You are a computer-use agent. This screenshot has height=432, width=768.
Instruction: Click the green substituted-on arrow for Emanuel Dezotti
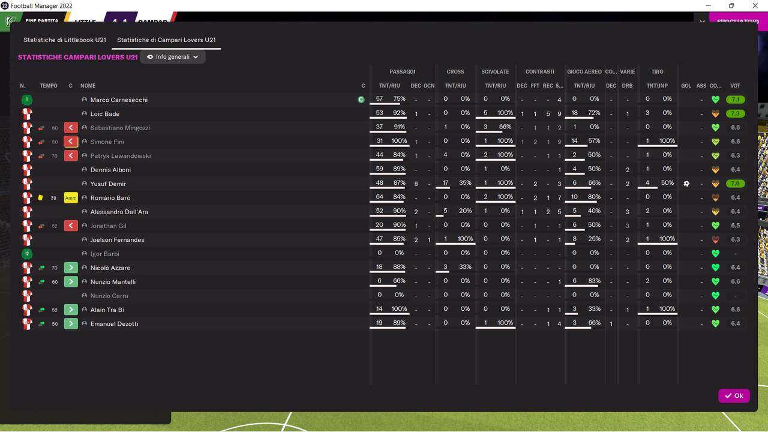point(71,324)
